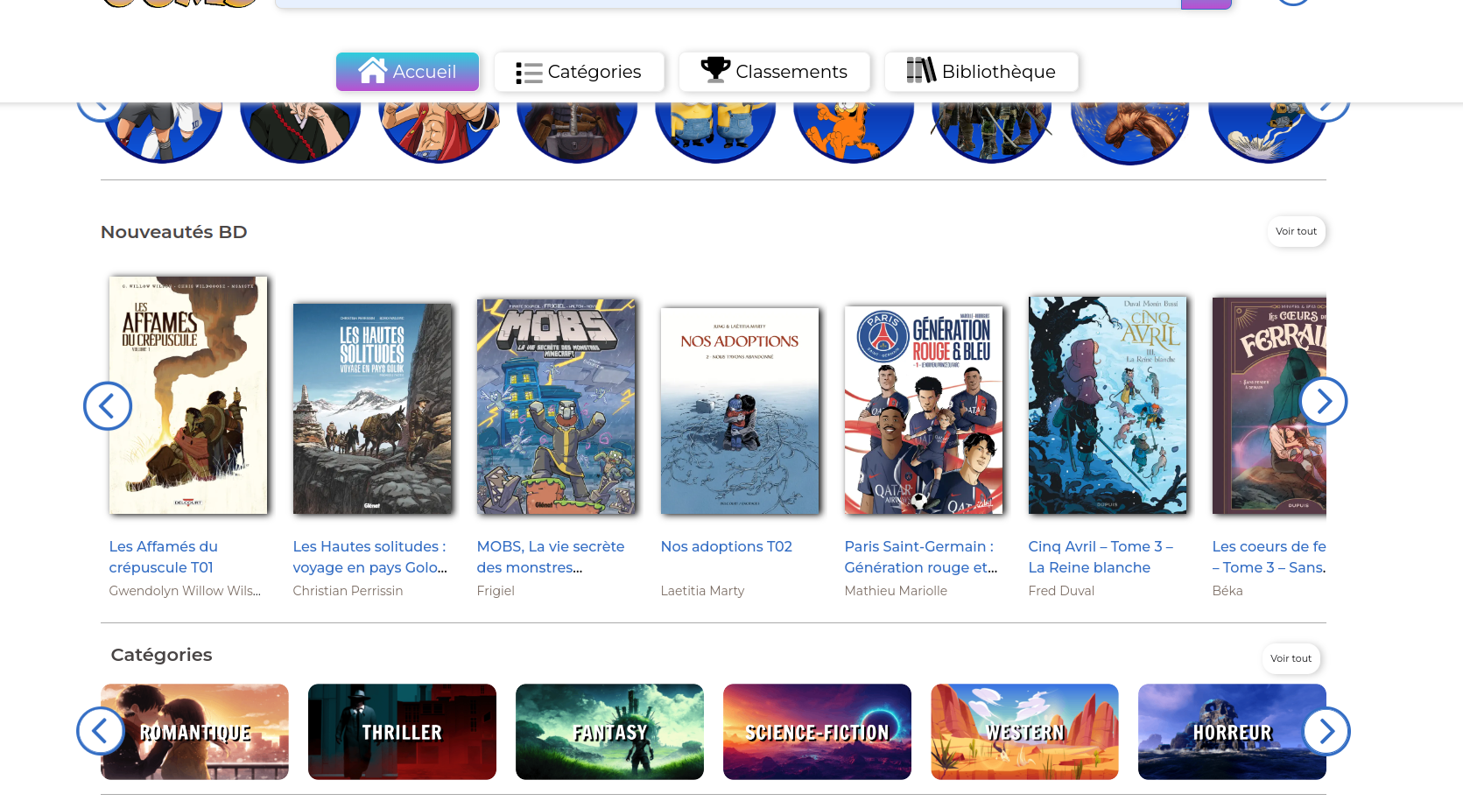Open the Catégories tab

point(579,72)
